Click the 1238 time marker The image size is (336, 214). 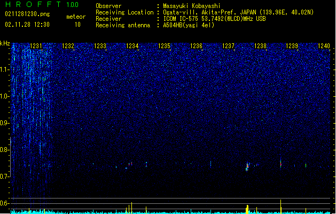pos(260,46)
